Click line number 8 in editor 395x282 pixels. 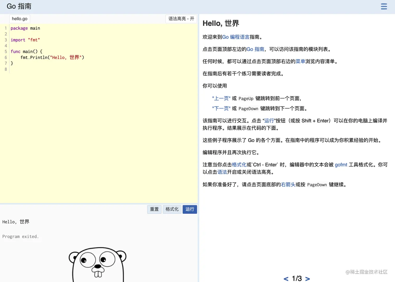[6, 69]
